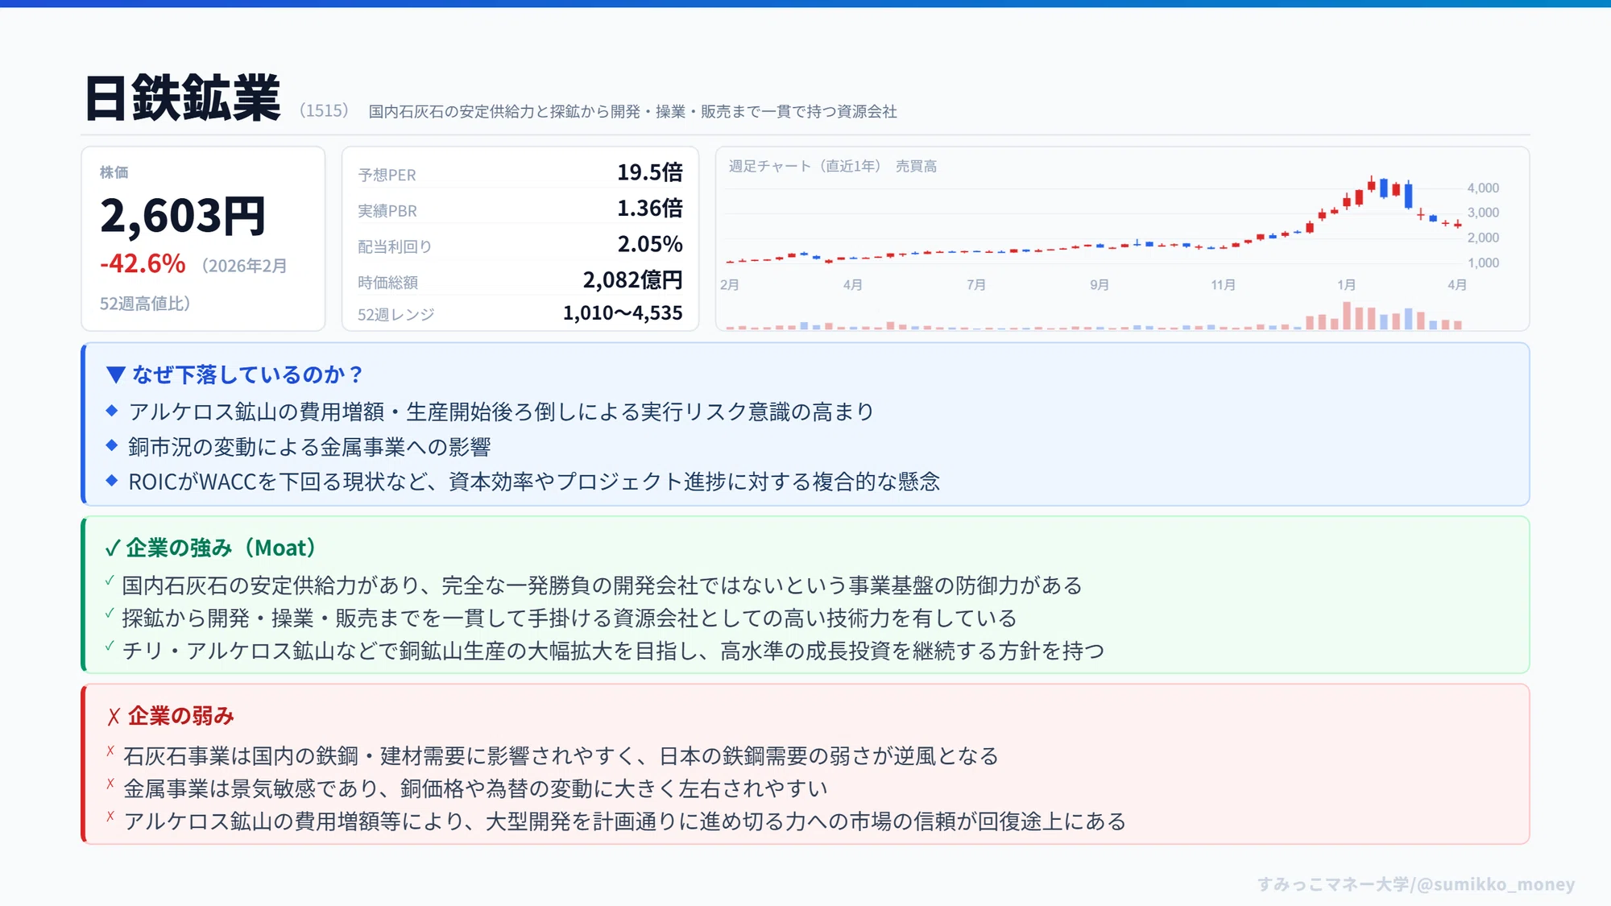
Task: Click the down triangle before なぜ下落しているのか
Action: point(116,374)
